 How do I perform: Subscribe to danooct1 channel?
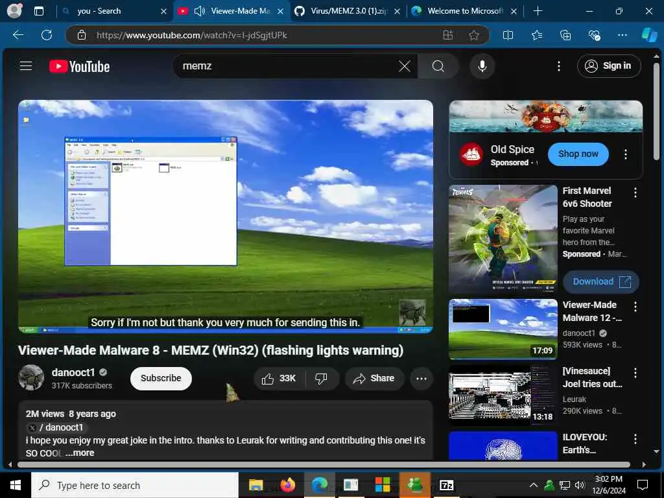(x=161, y=378)
